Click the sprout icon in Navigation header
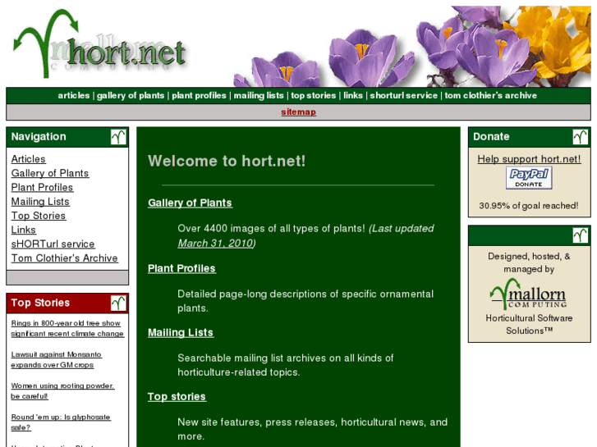The image size is (597, 447). (x=118, y=137)
